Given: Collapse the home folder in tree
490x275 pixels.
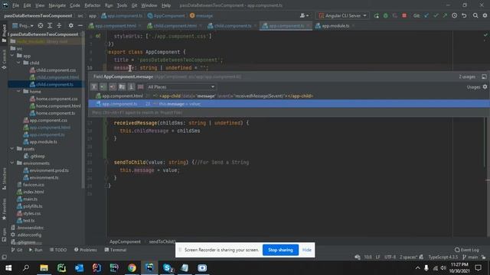Looking at the screenshot, I should coord(18,92).
